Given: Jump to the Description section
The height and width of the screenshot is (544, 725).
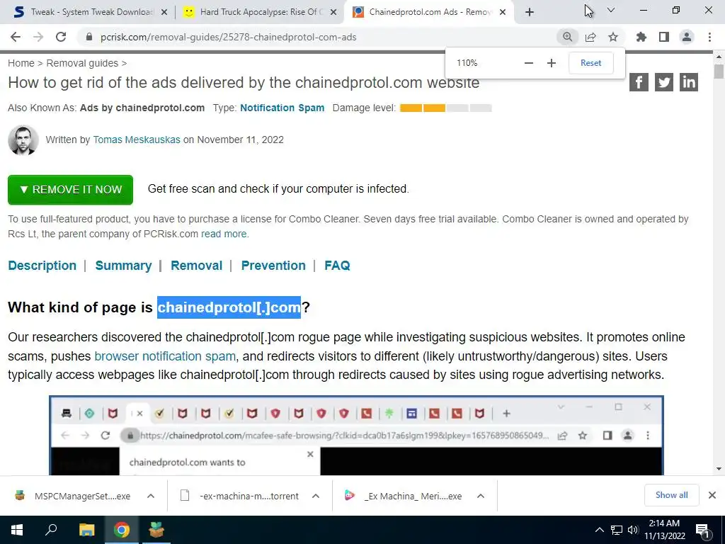Looking at the screenshot, I should 42,266.
